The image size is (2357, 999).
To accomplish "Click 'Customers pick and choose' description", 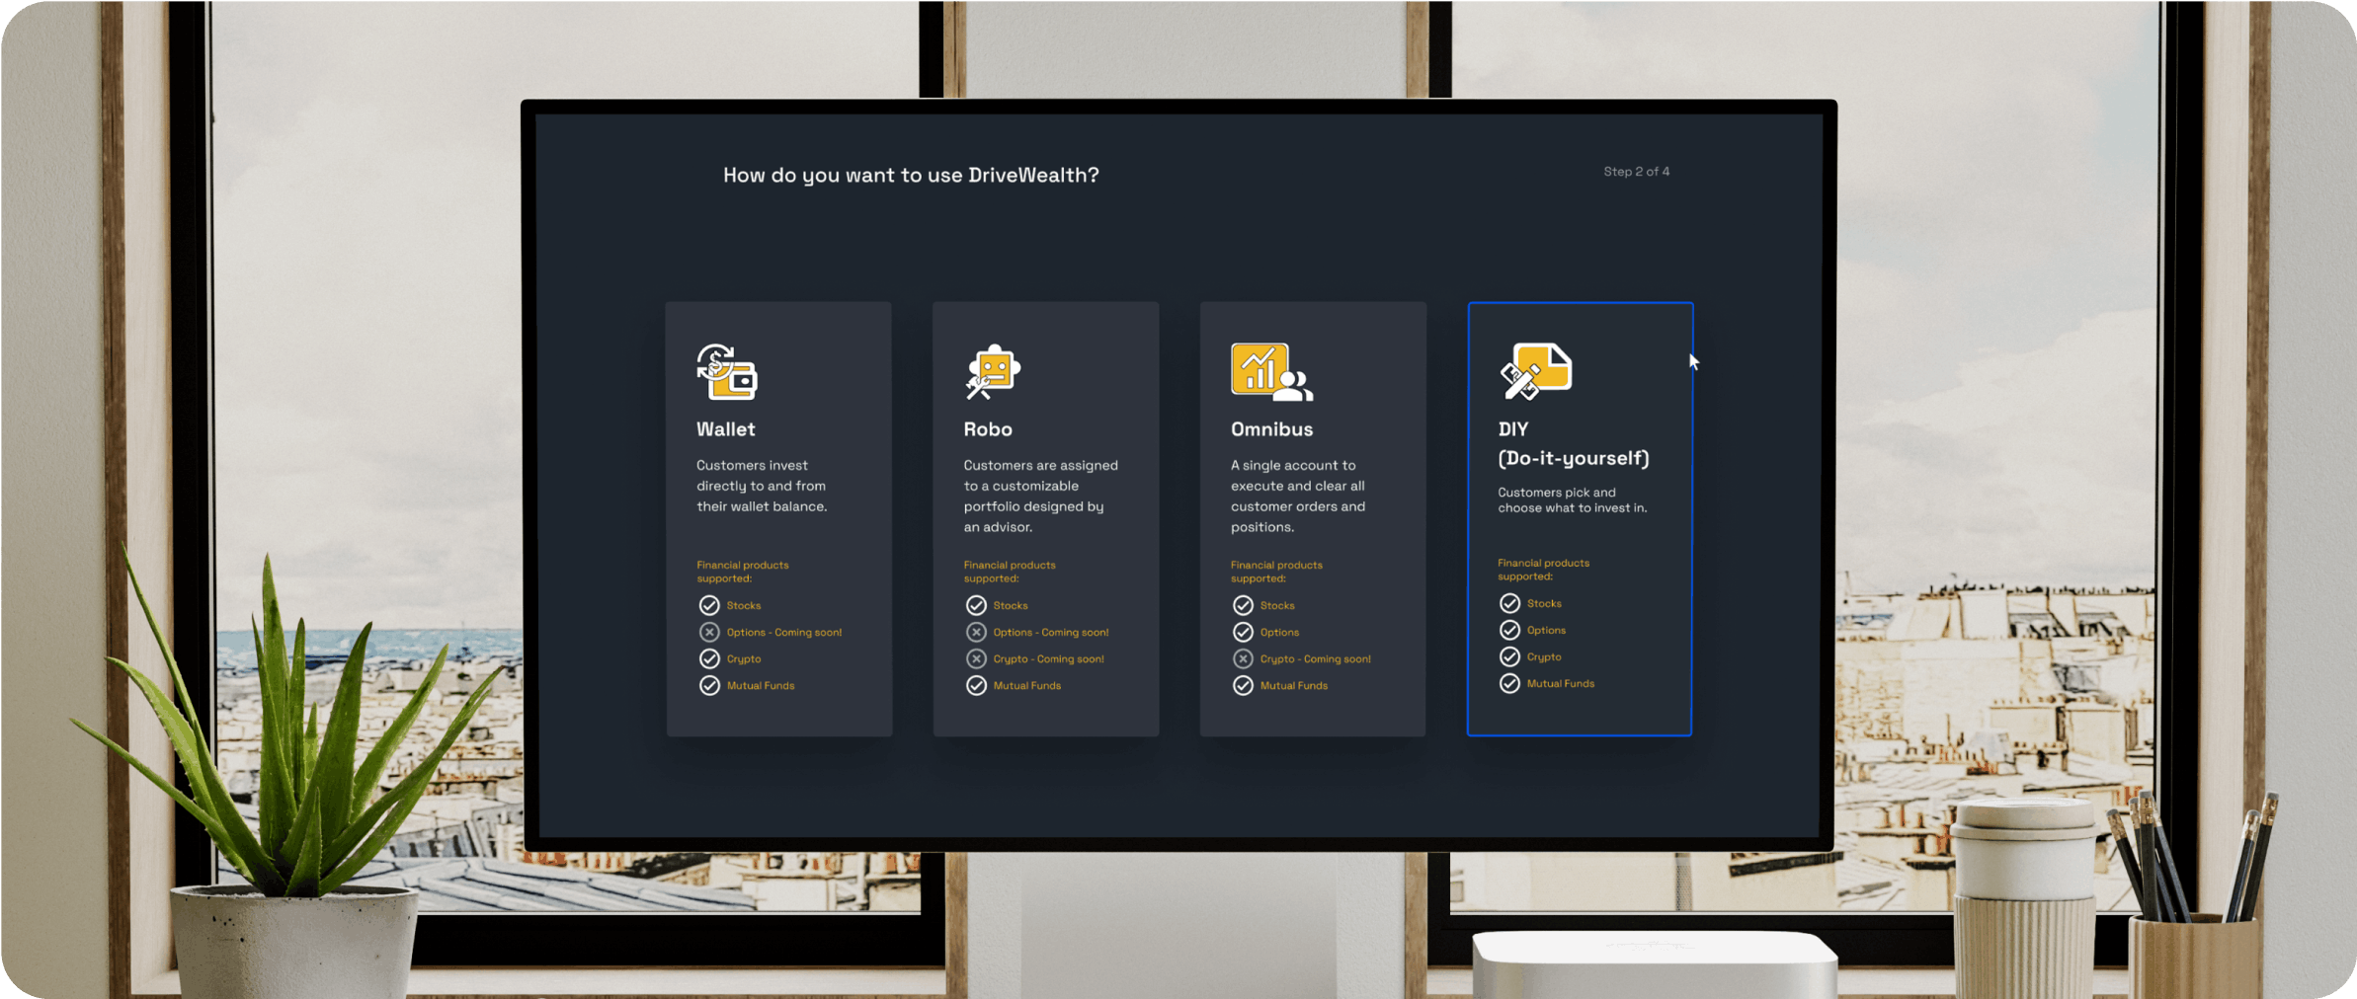I will point(1572,500).
